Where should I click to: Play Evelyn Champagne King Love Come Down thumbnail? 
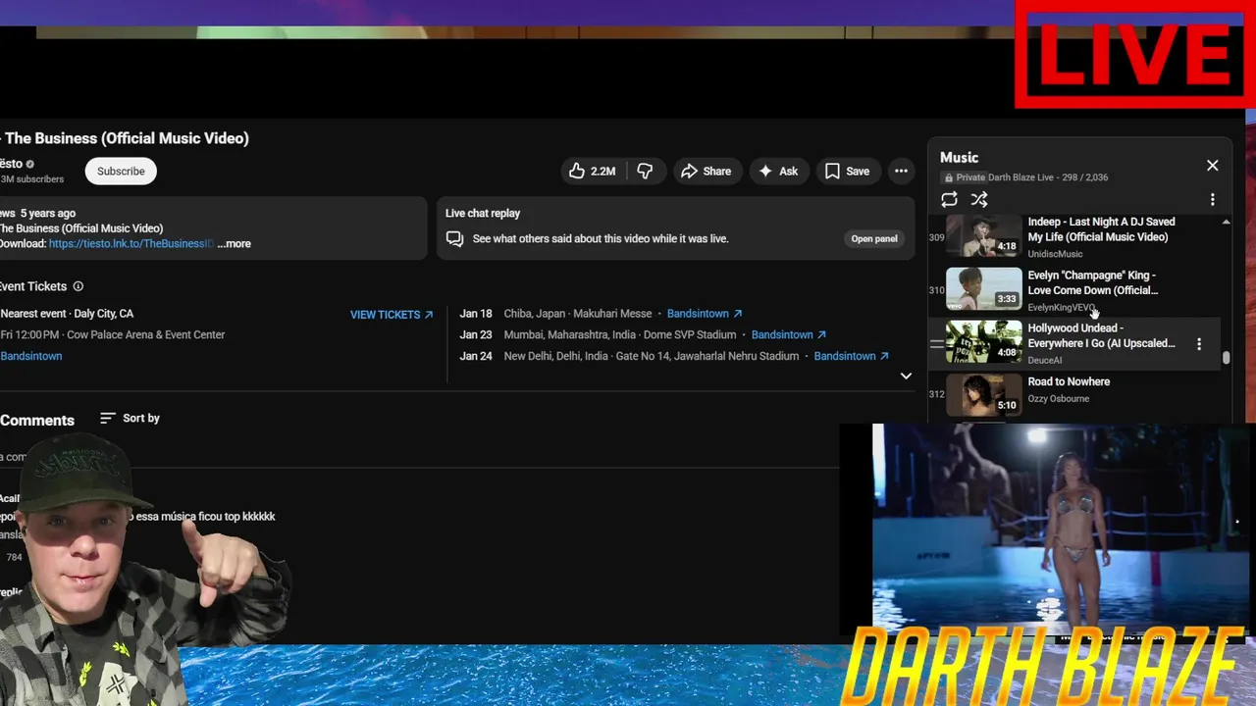pos(983,287)
